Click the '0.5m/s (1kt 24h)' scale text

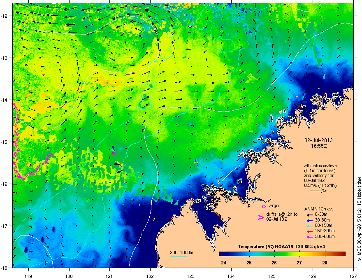320,185
